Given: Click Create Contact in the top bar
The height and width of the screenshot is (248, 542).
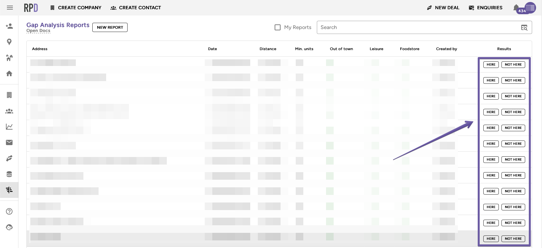Looking at the screenshot, I should (136, 8).
